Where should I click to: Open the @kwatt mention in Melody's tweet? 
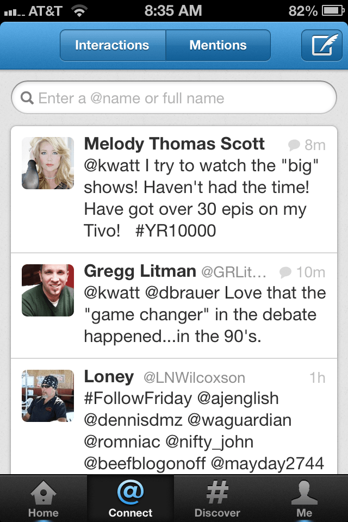tap(111, 165)
